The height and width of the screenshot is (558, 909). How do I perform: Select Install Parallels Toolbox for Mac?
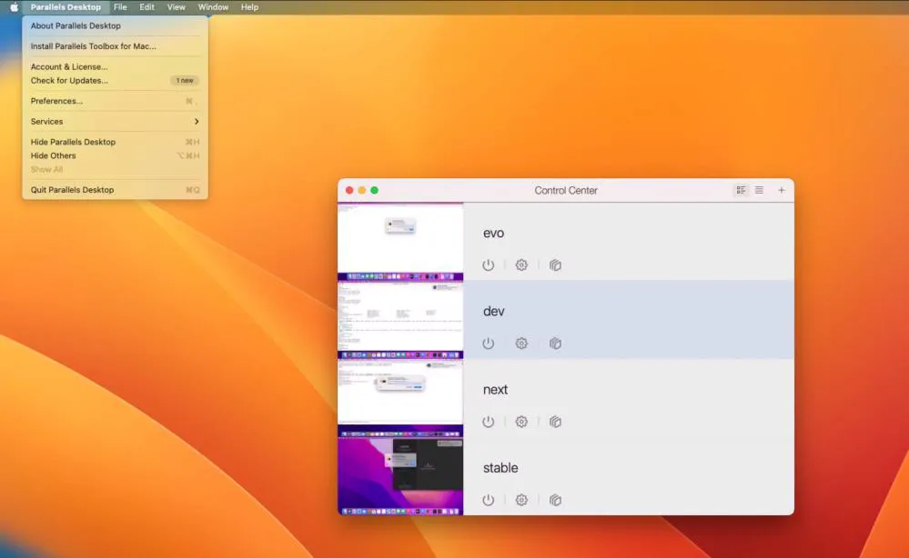(x=115, y=46)
